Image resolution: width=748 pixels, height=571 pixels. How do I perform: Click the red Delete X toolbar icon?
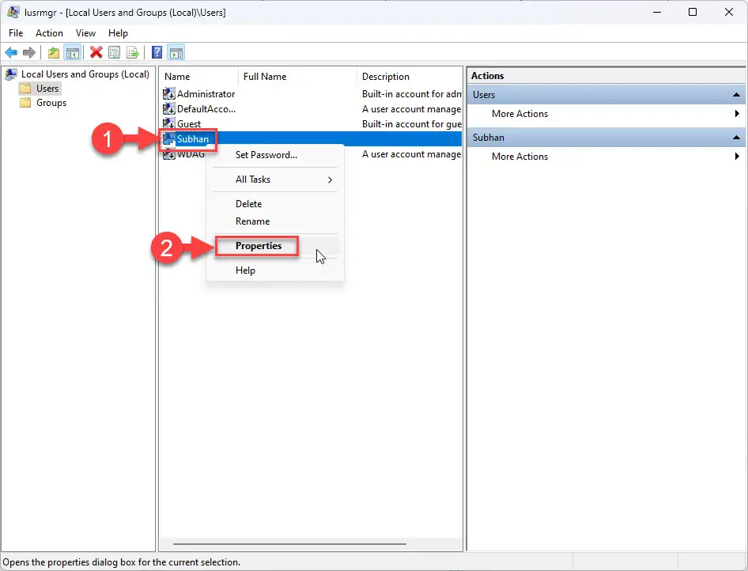[96, 52]
